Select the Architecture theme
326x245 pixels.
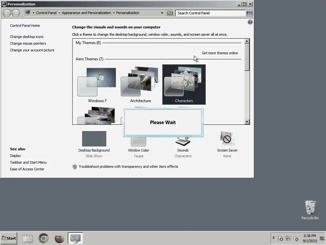click(x=140, y=85)
